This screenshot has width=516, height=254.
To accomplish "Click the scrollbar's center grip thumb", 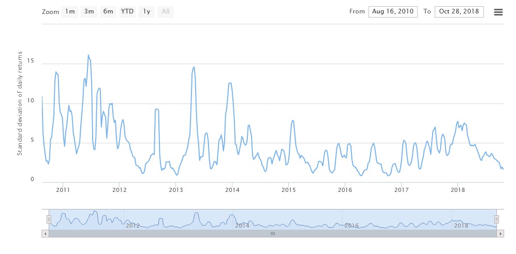I will 273,233.
